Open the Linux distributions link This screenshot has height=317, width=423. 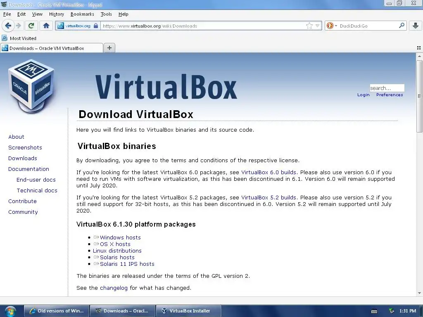[x=117, y=251]
